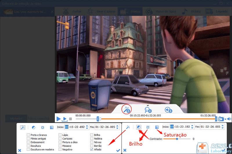
Task: Play the selected segment
Action: pyautogui.click(x=65, y=119)
